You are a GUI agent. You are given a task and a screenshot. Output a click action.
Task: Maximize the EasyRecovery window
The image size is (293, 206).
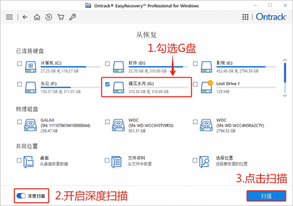(x=270, y=5)
